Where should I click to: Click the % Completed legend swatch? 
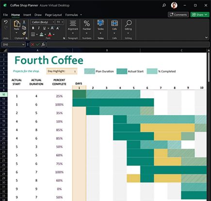(152, 71)
